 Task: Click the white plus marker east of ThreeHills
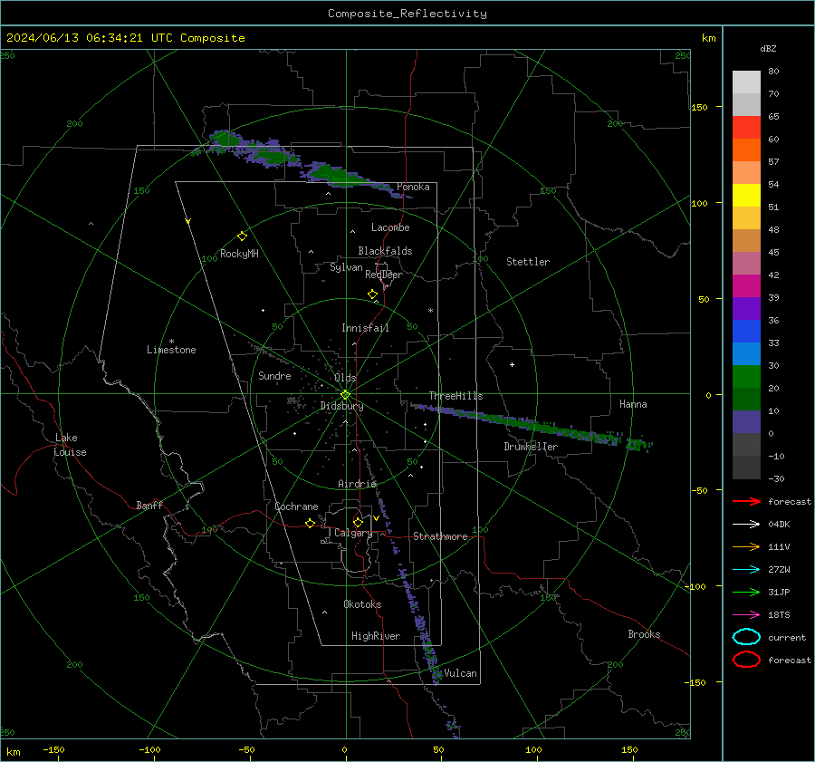point(512,364)
